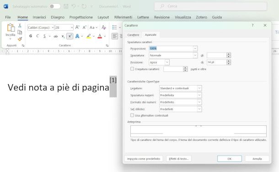Click the Paste (Incolla) clipboard icon
The width and height of the screenshot is (279, 172).
pyautogui.click(x=11, y=28)
